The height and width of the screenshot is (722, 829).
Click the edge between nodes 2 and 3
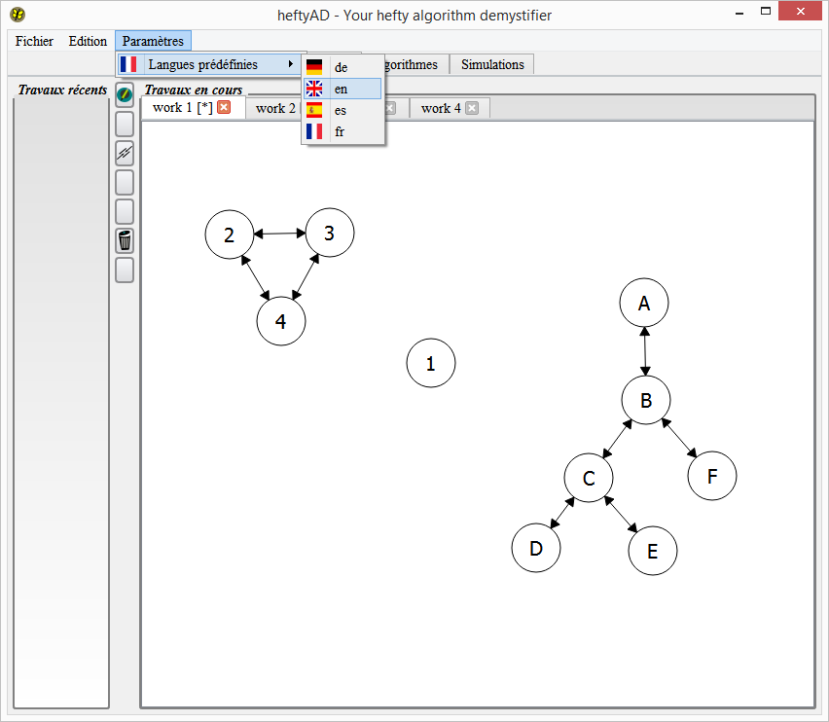click(279, 234)
